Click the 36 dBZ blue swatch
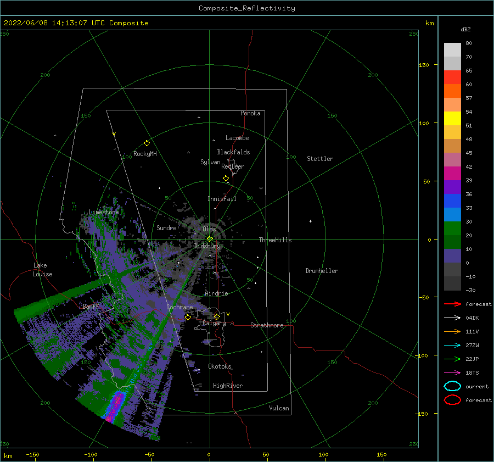 (452, 201)
